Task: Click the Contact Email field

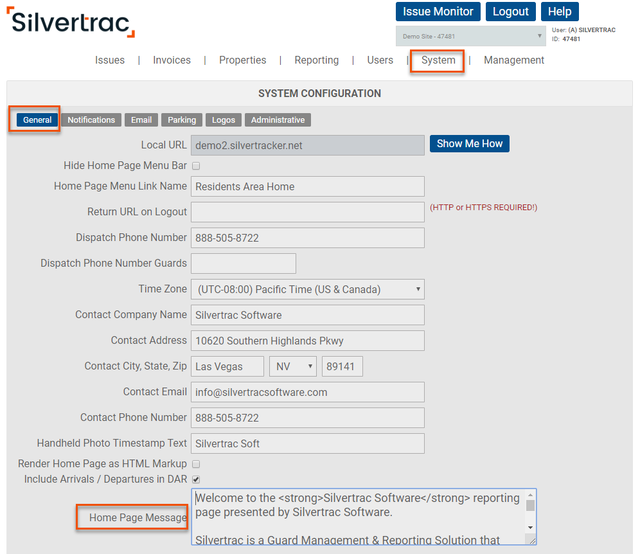Action: click(x=308, y=392)
